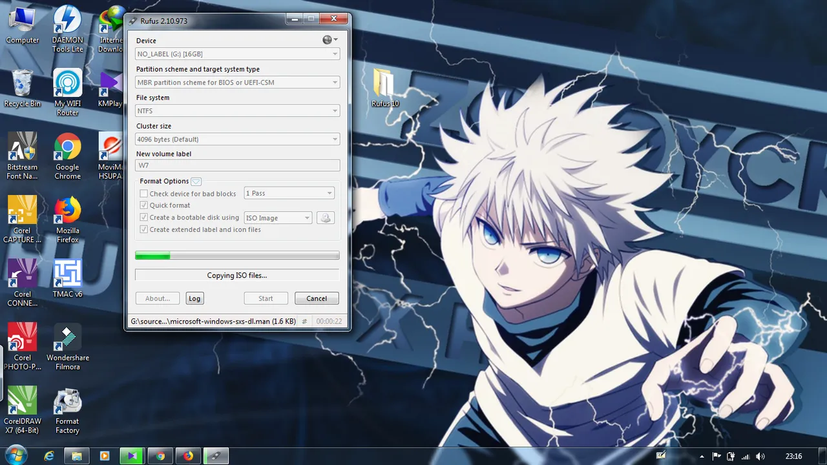Launch Corel PHOTO-PAINT shortcut

click(x=23, y=346)
